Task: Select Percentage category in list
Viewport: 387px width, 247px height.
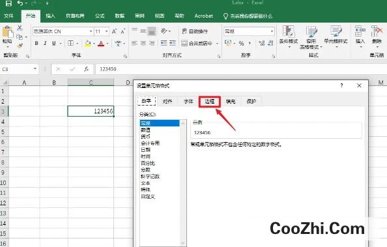Action: 148,163
